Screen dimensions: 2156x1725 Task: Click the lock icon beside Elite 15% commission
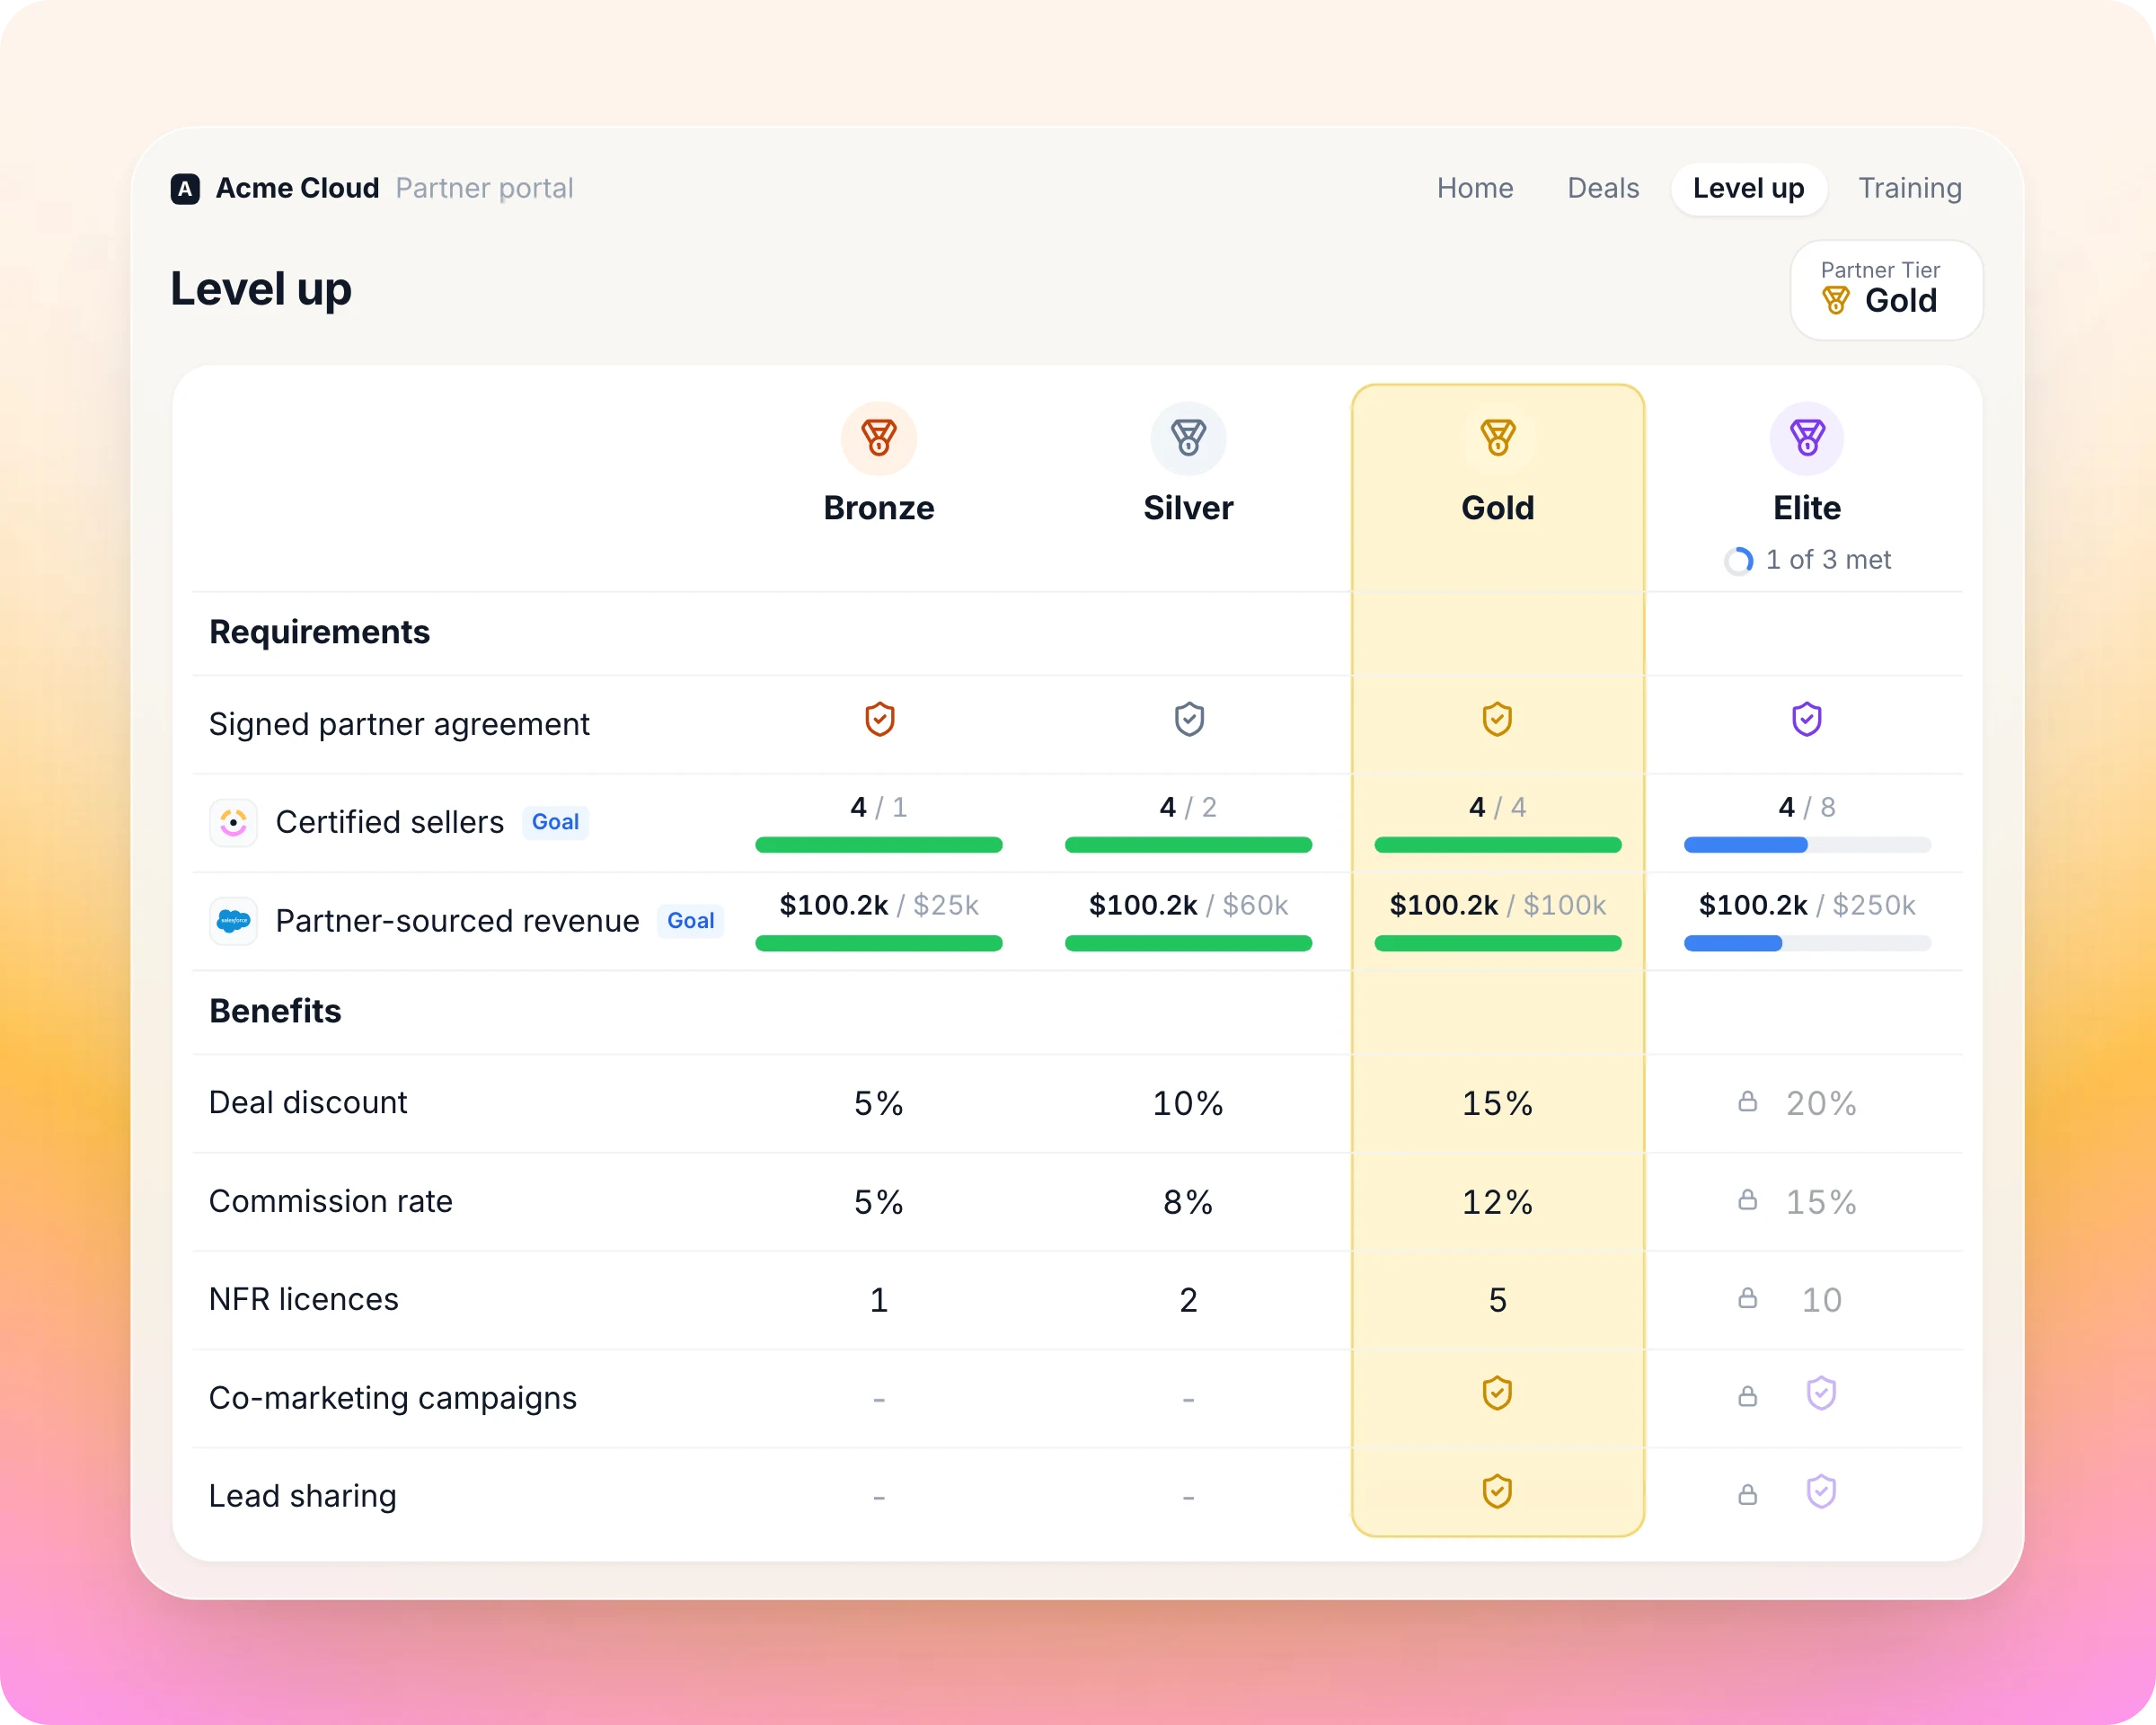point(1747,1200)
